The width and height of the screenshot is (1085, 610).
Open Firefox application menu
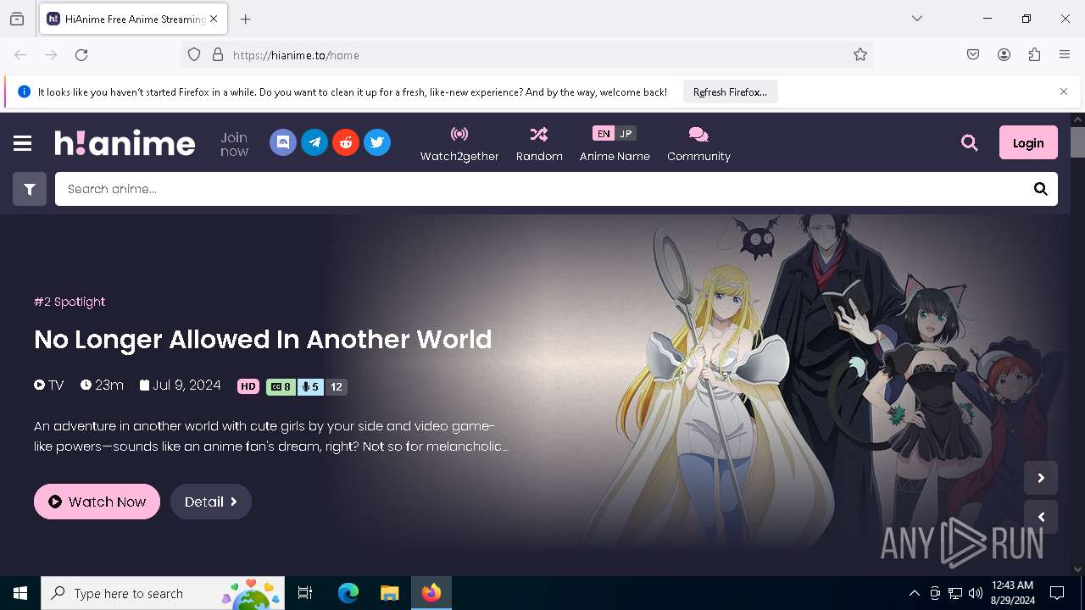(1065, 55)
